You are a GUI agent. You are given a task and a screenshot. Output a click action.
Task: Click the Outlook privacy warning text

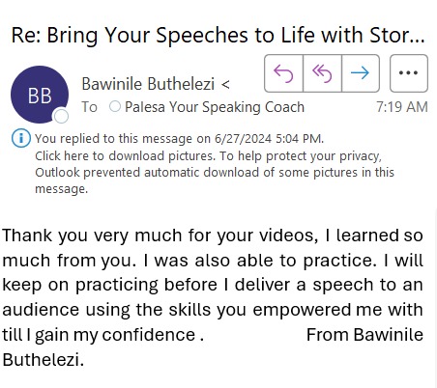(215, 173)
